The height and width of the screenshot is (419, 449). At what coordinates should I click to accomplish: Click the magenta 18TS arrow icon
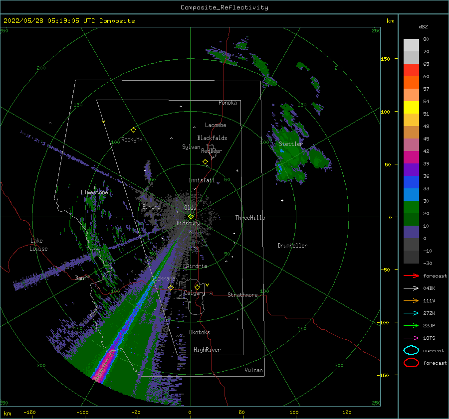[x=411, y=338]
